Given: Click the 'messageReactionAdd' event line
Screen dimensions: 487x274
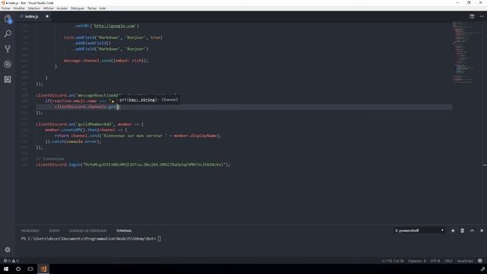Looking at the screenshot, I should pyautogui.click(x=106, y=95).
